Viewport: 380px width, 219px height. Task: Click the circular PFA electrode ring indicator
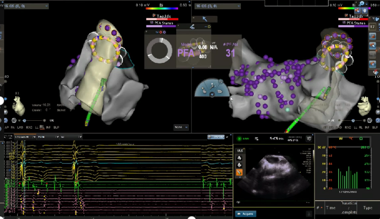coord(159,51)
